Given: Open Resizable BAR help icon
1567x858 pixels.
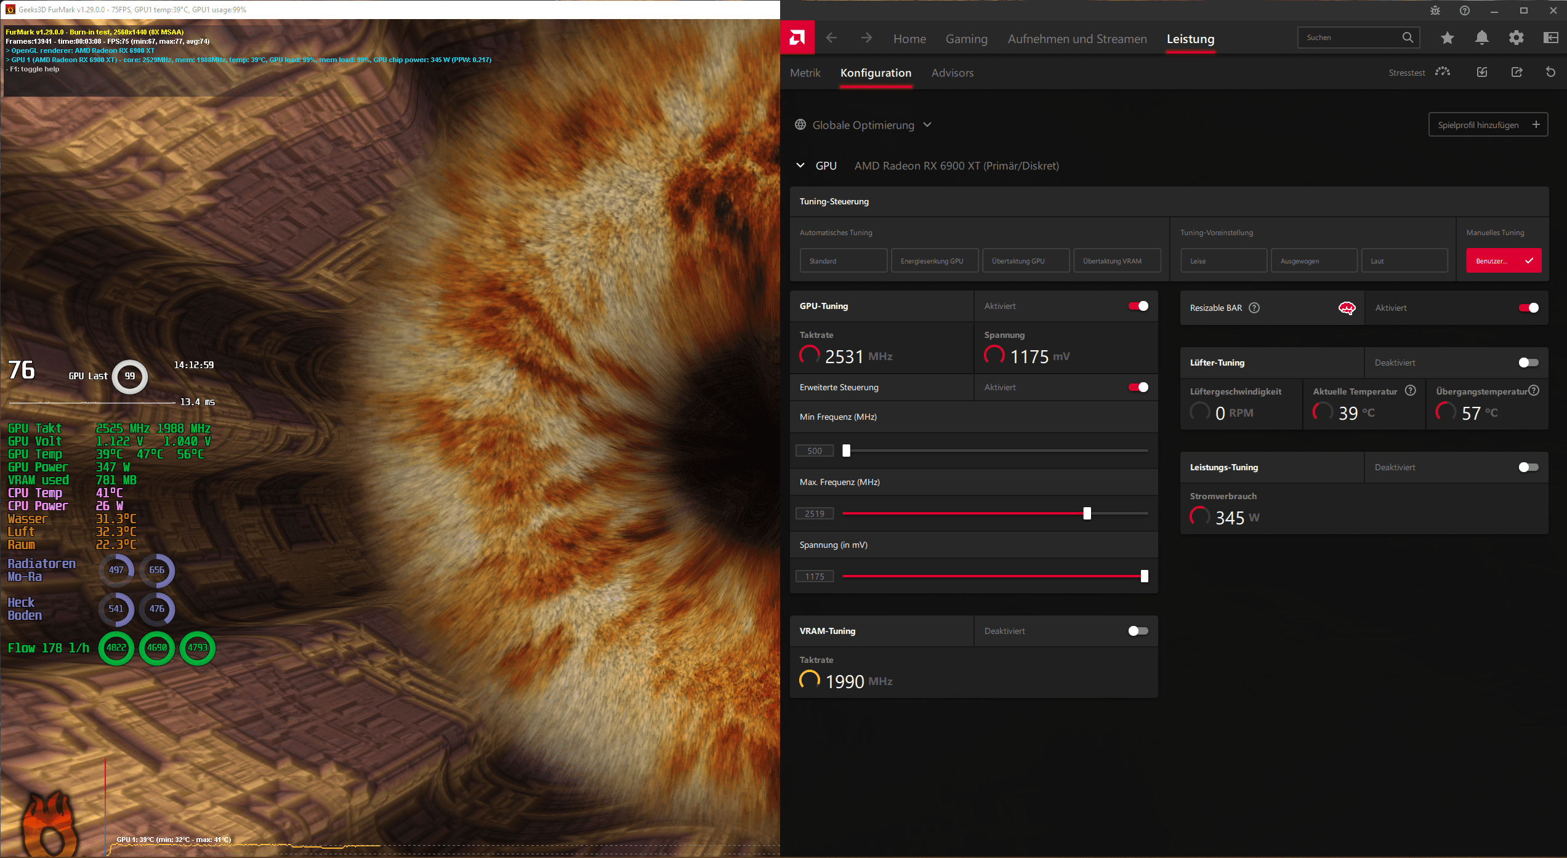Looking at the screenshot, I should pos(1254,308).
